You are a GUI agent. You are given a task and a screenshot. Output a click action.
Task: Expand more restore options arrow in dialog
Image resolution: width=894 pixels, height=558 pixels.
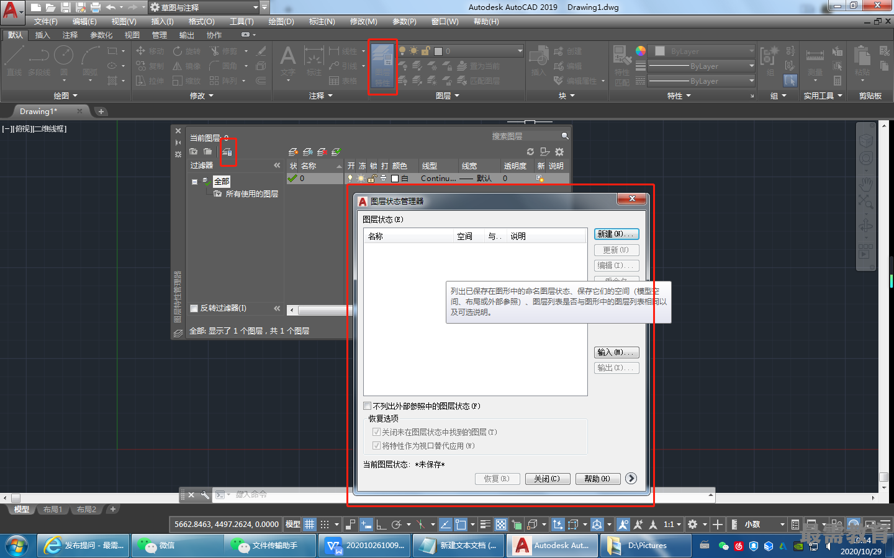(631, 478)
